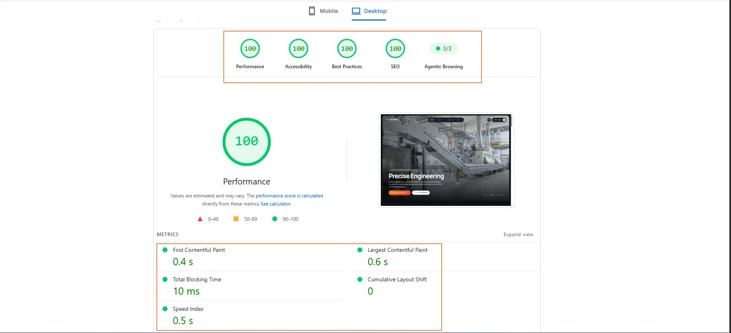
Task: Click the green dot beside Speed Index
Action: coord(165,309)
